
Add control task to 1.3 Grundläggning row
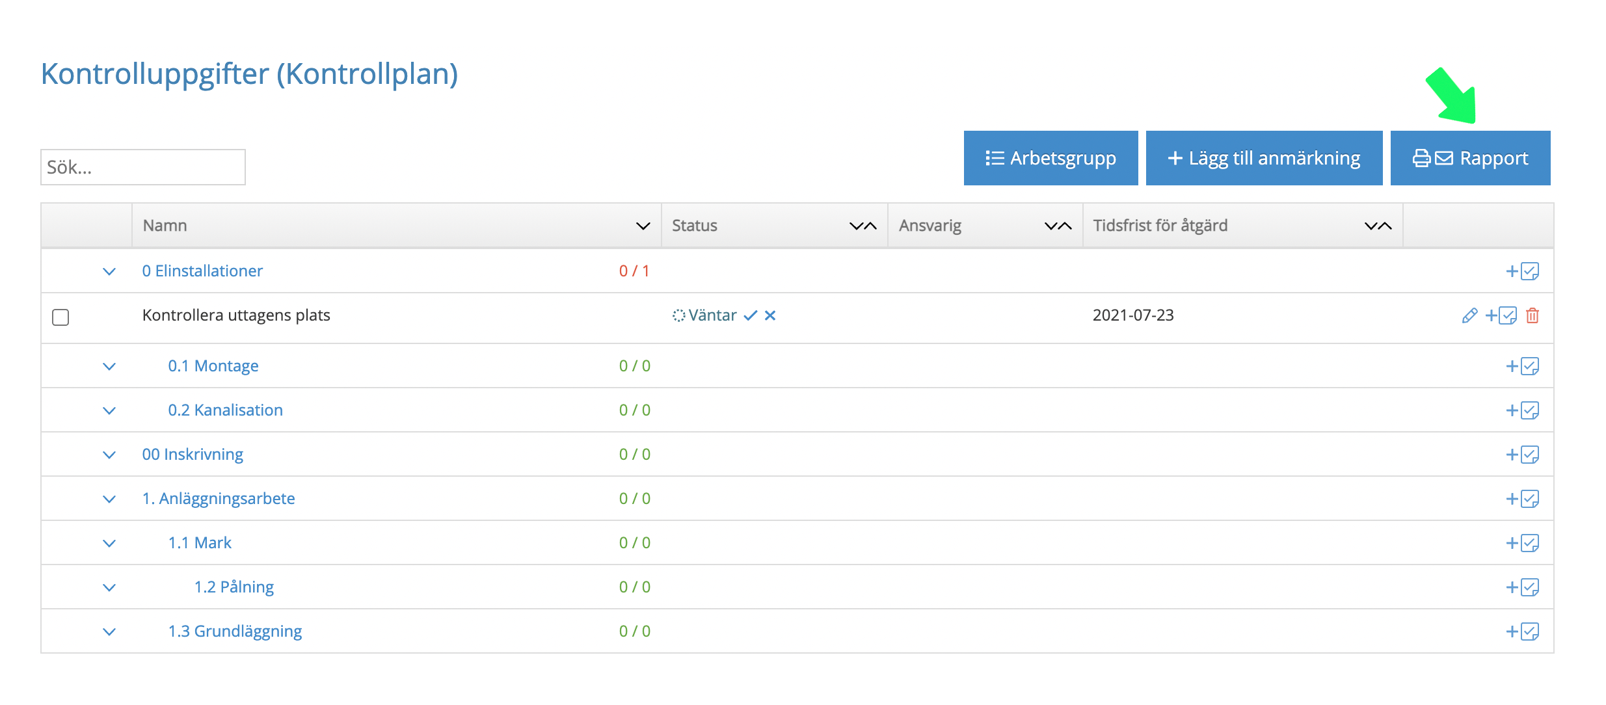[x=1522, y=632]
